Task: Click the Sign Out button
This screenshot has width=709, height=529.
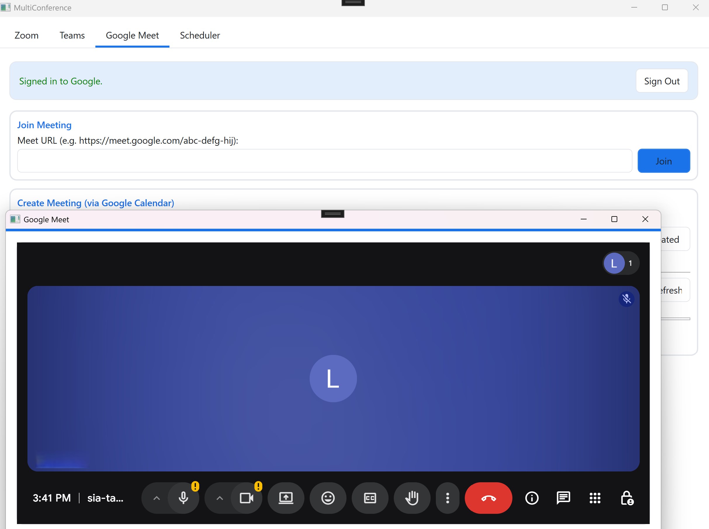Action: pos(662,81)
